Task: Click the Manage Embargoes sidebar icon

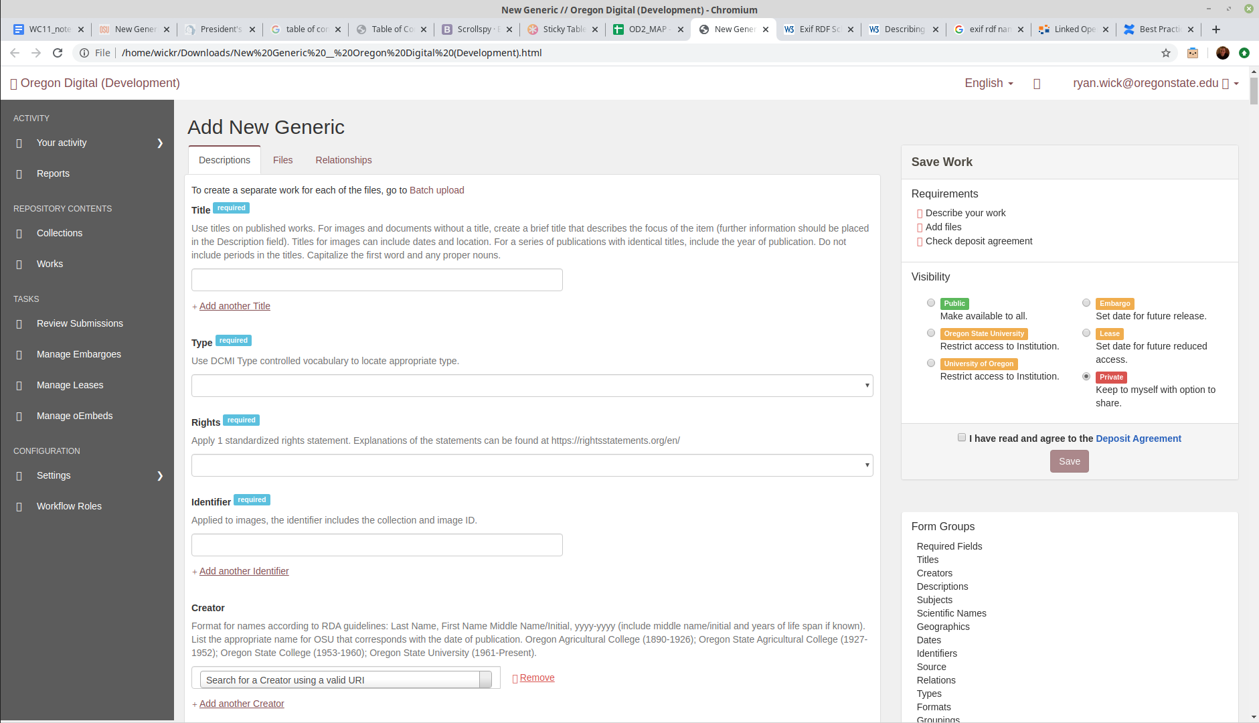Action: click(x=19, y=355)
